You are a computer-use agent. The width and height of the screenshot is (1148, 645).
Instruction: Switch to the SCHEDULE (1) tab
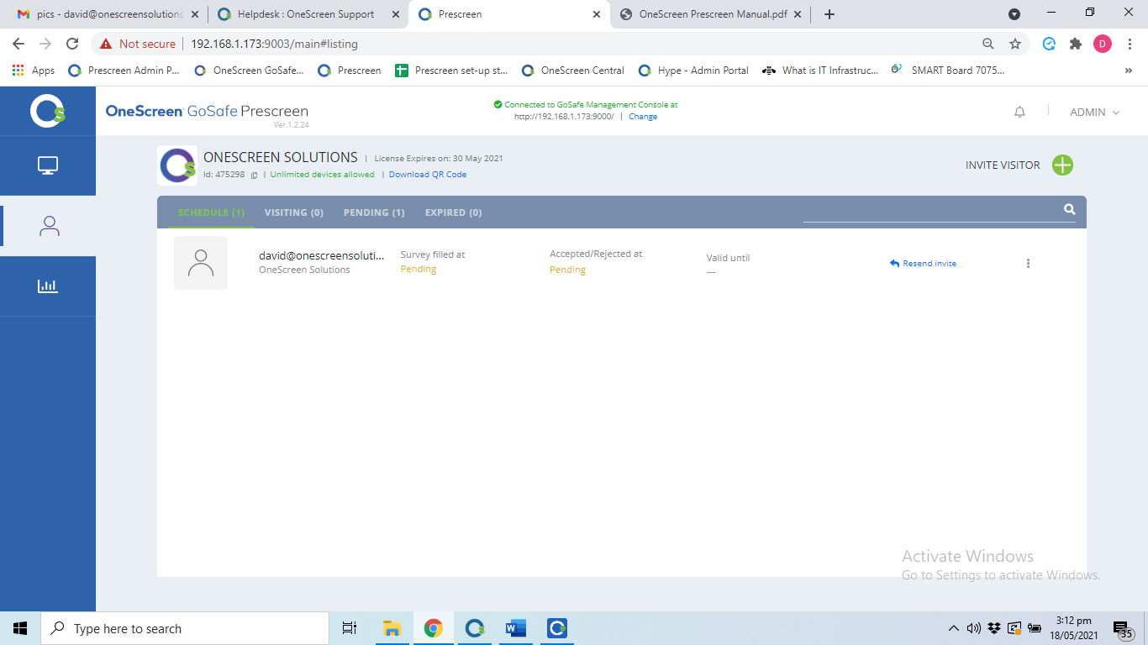pyautogui.click(x=211, y=212)
